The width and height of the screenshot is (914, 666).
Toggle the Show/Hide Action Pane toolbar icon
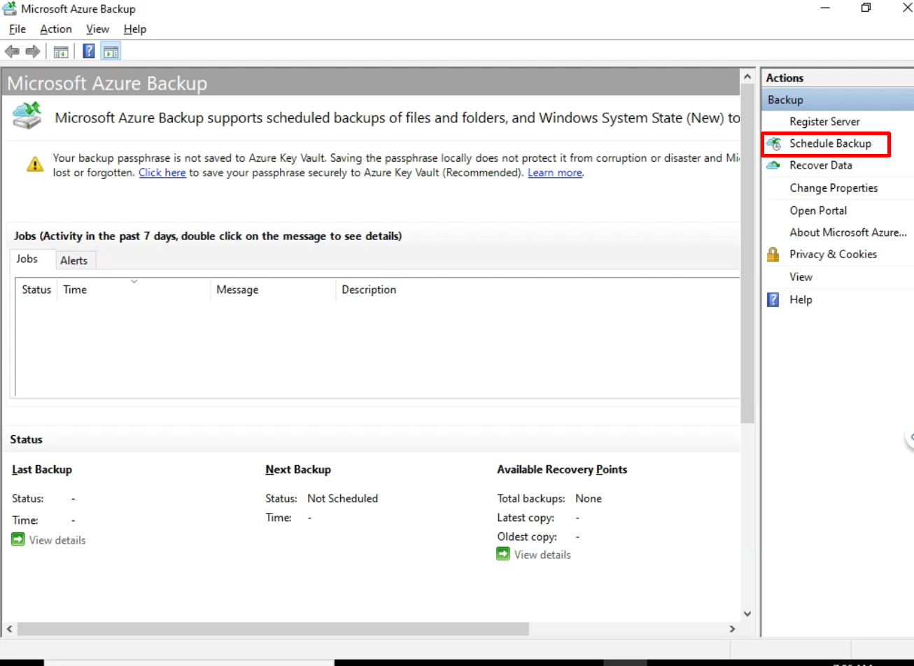pos(111,51)
